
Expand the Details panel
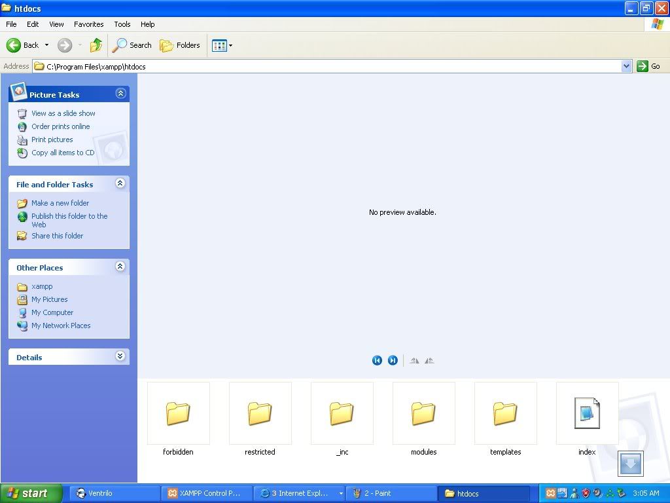[x=120, y=356]
